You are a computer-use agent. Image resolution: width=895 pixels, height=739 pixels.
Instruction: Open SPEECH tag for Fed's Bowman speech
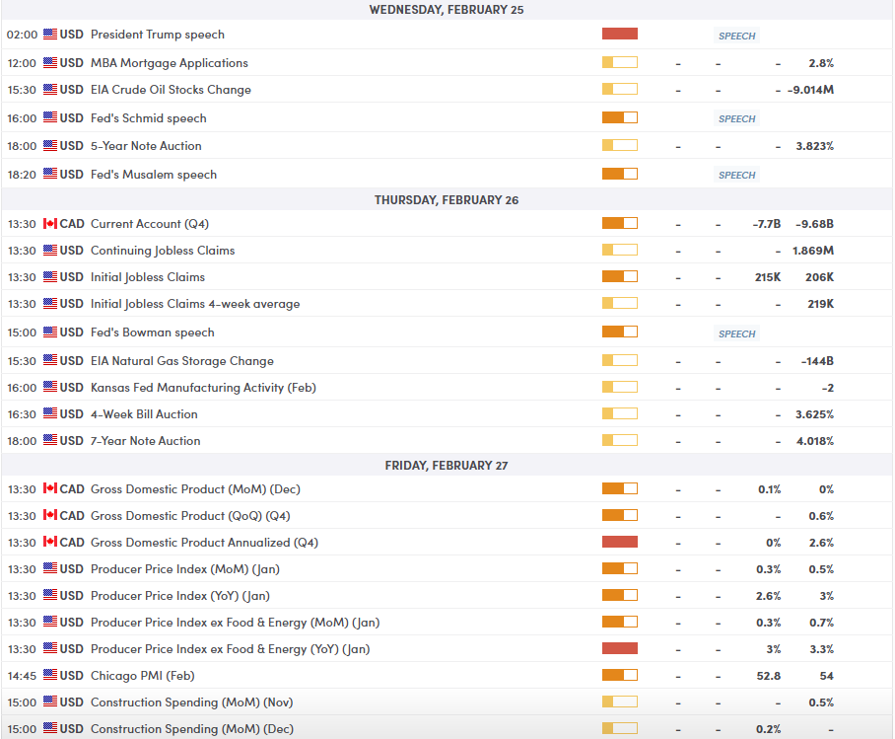click(x=736, y=333)
